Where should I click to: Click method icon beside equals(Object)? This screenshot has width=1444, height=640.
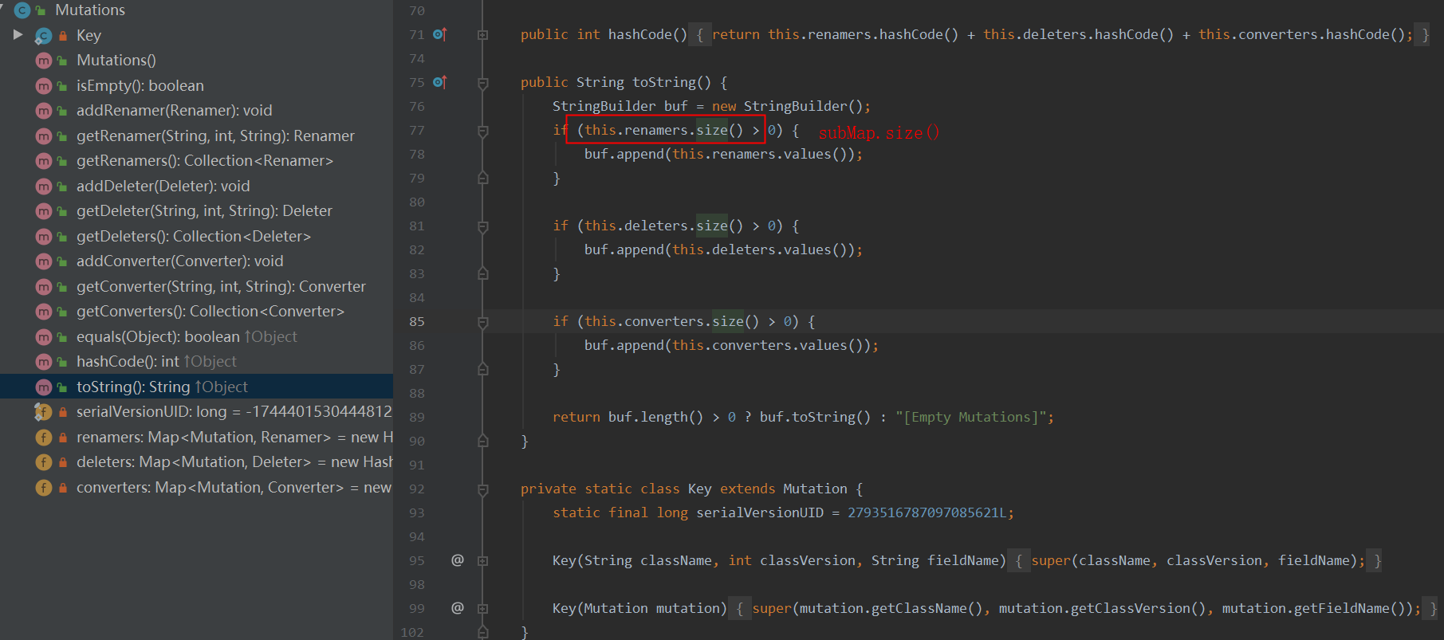pyautogui.click(x=44, y=337)
